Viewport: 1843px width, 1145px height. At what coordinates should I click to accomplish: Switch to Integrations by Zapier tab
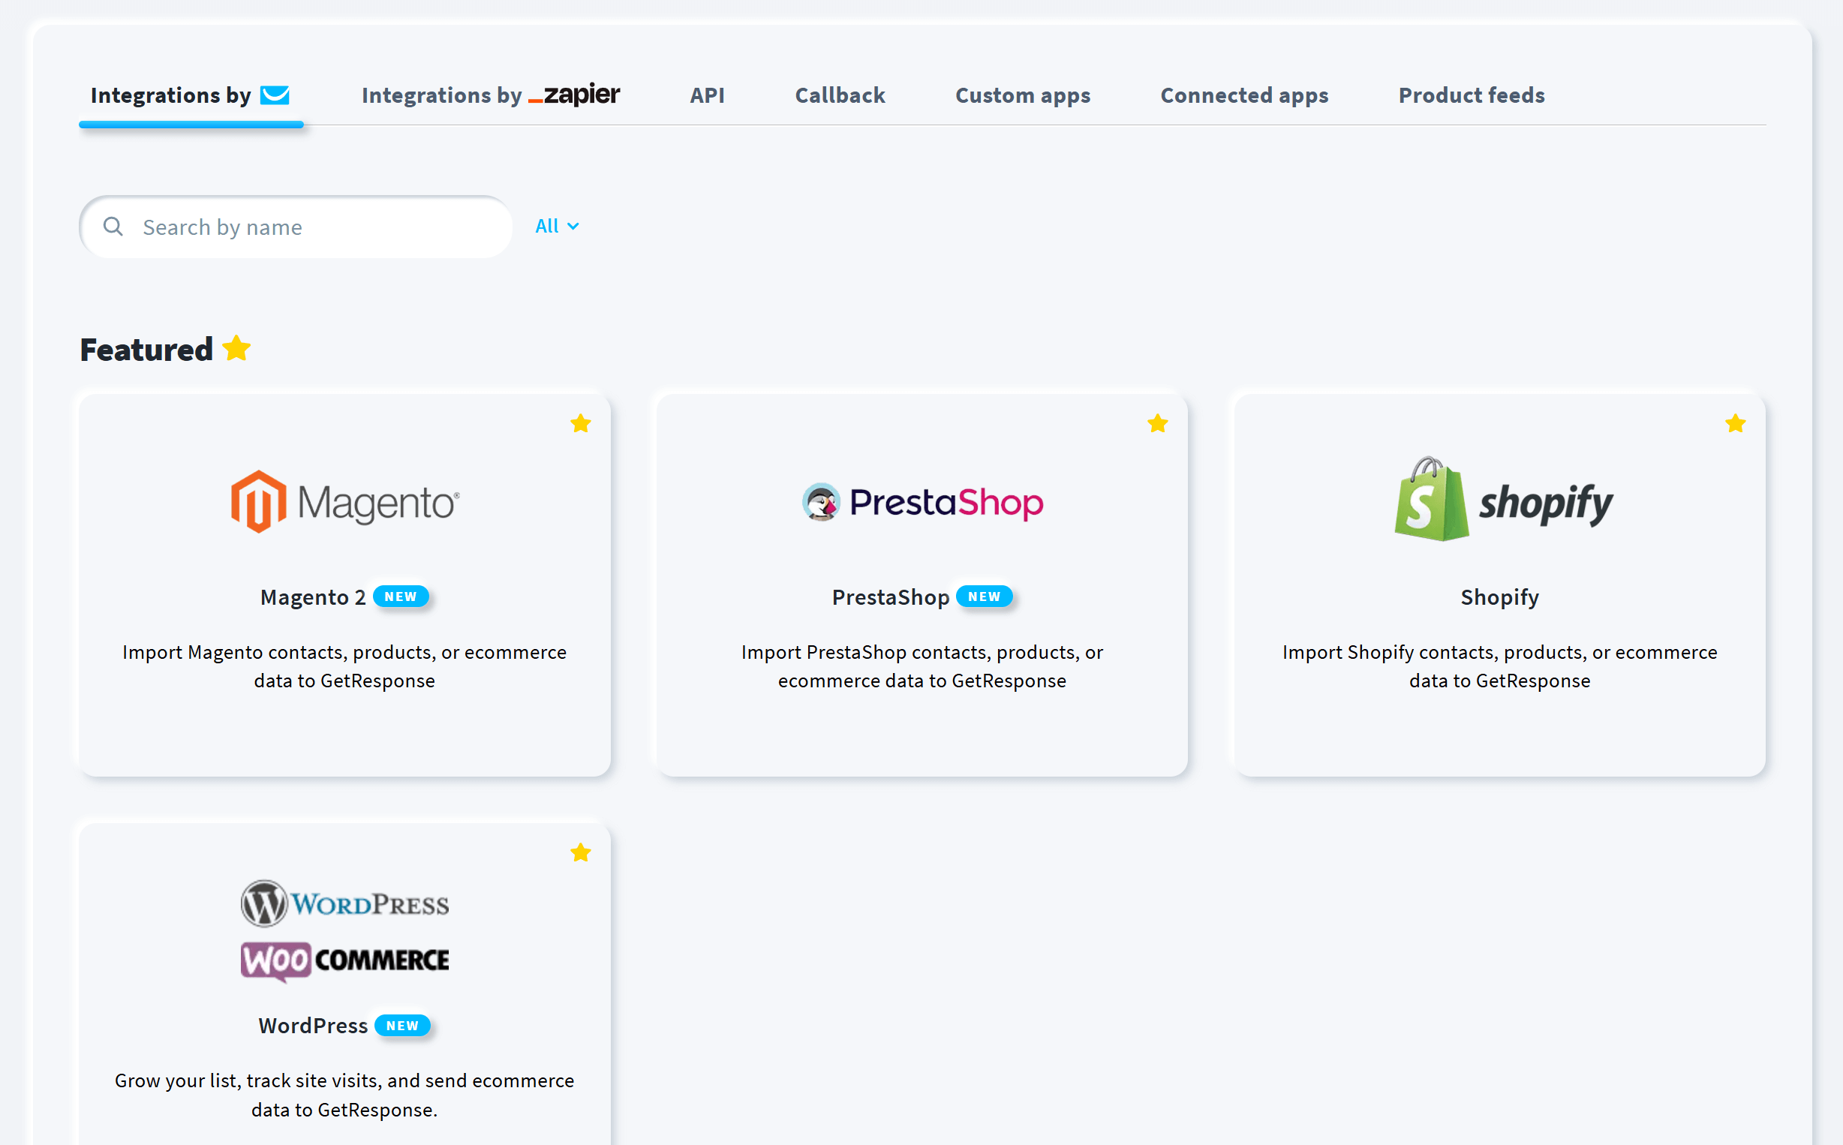pyautogui.click(x=491, y=95)
